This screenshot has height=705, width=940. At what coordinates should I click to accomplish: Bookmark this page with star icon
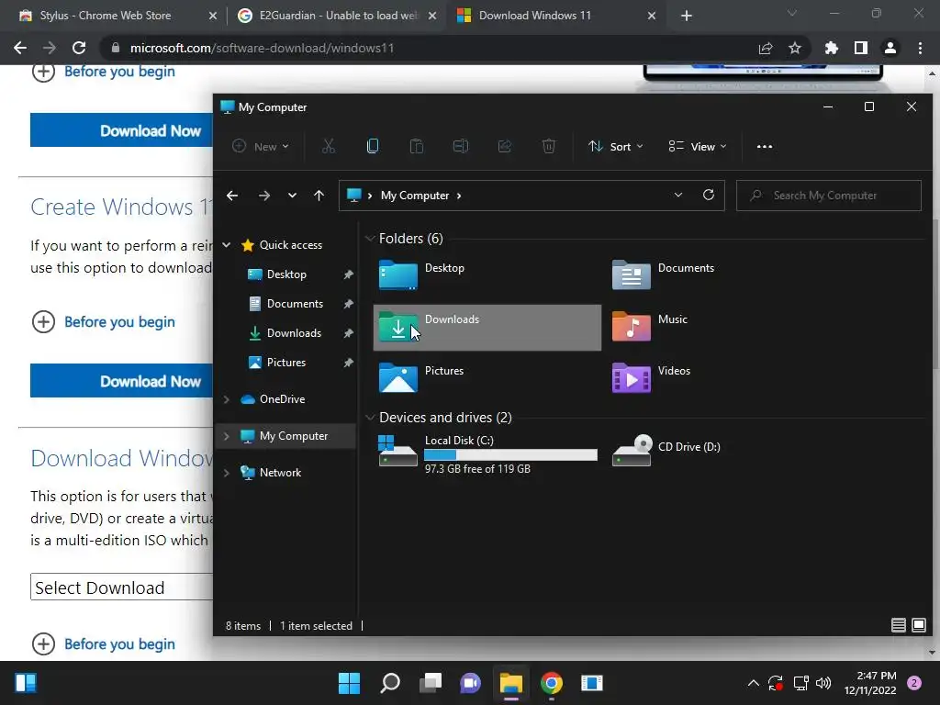(794, 48)
